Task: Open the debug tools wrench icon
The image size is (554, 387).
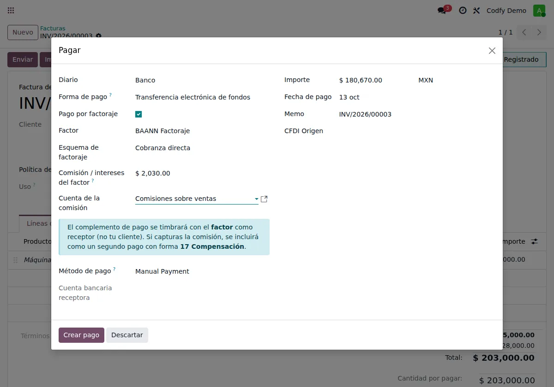Action: tap(476, 11)
